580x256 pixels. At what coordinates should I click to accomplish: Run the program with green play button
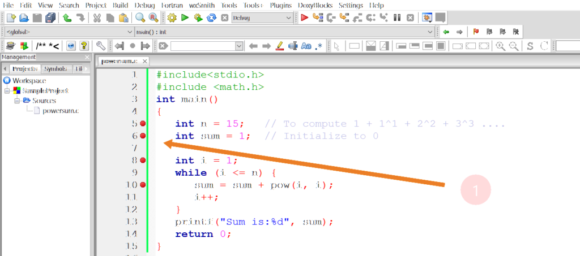(x=185, y=18)
